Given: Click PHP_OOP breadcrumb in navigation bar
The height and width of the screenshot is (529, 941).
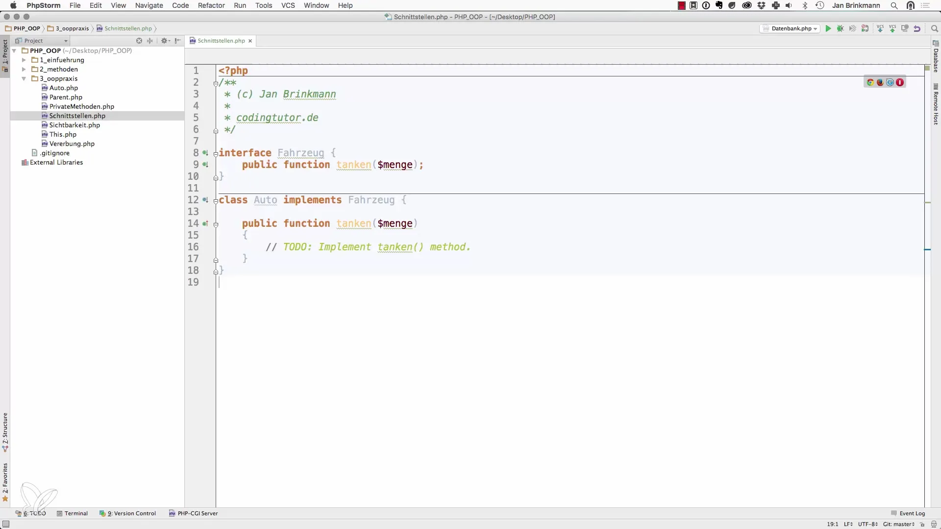Looking at the screenshot, I should pyautogui.click(x=23, y=28).
